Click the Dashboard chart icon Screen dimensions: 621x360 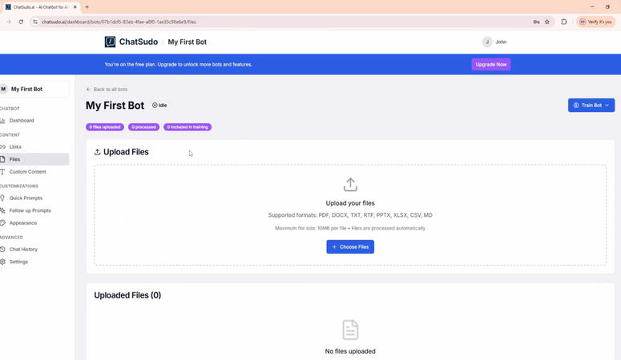(x=2, y=121)
